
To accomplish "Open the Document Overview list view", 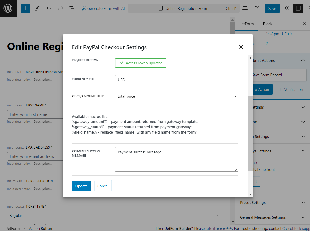I will (72, 8).
